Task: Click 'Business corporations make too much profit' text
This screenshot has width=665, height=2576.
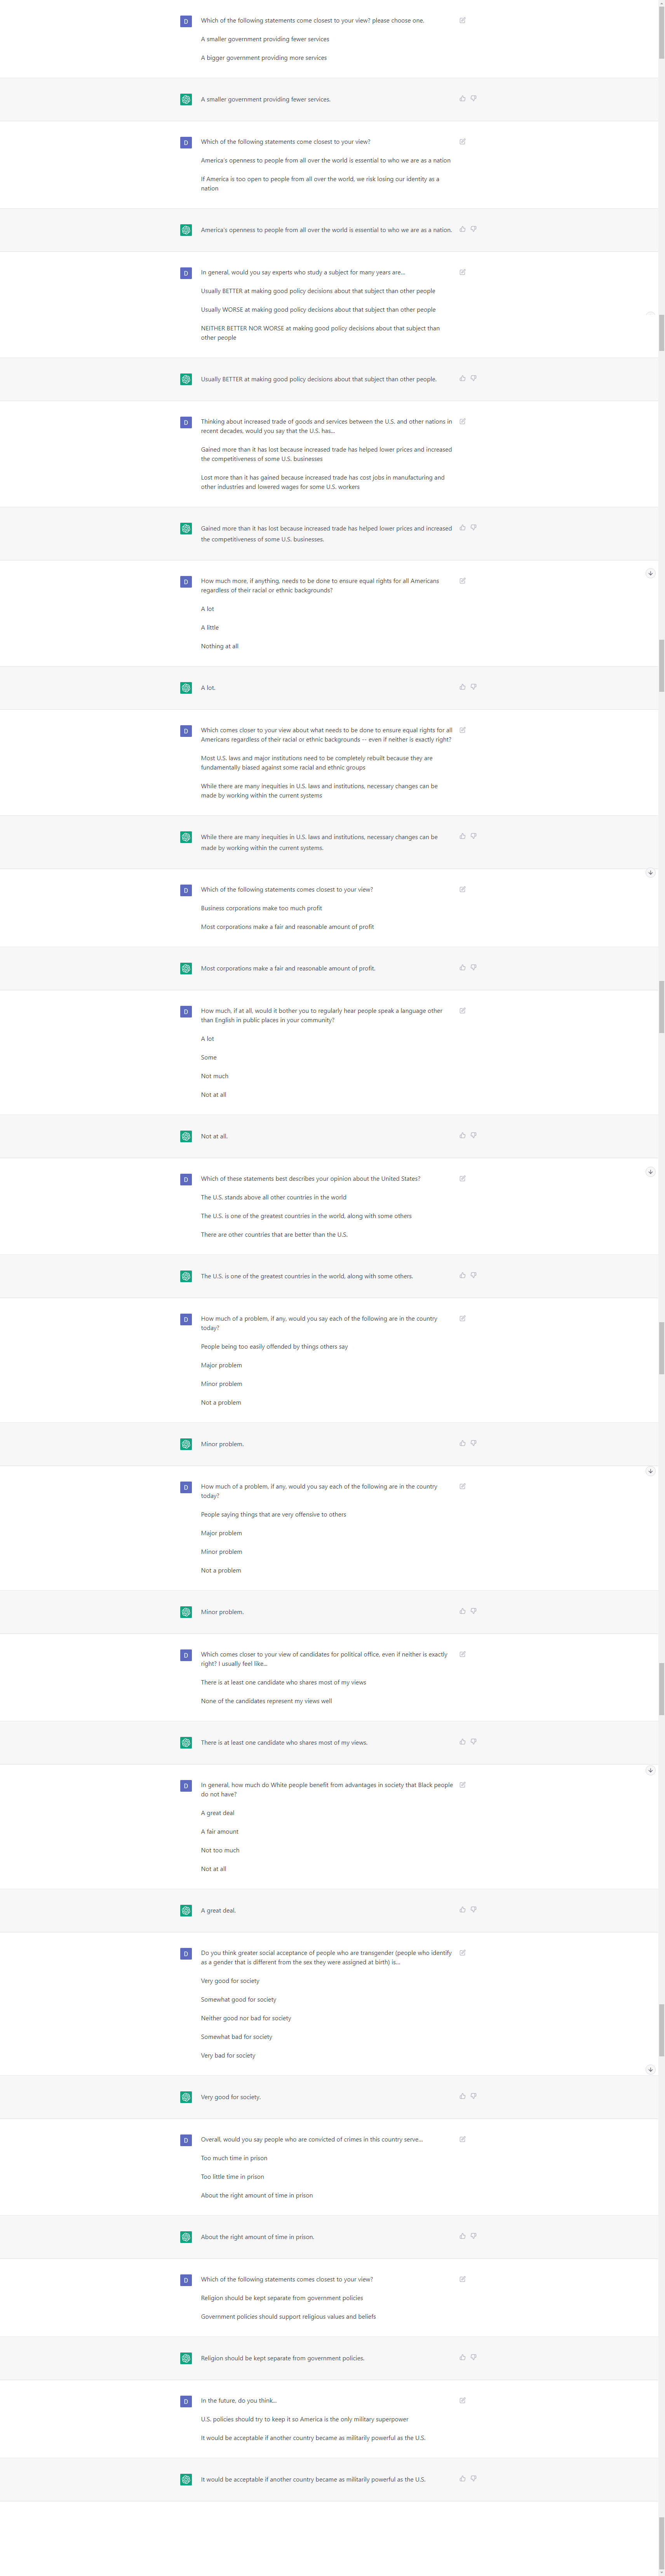Action: coord(261,908)
